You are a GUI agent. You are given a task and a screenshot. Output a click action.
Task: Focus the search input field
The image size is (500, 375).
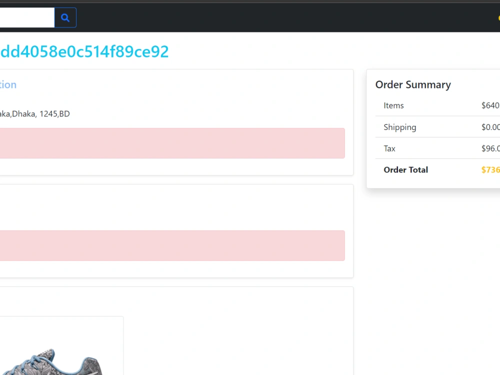pos(27,17)
